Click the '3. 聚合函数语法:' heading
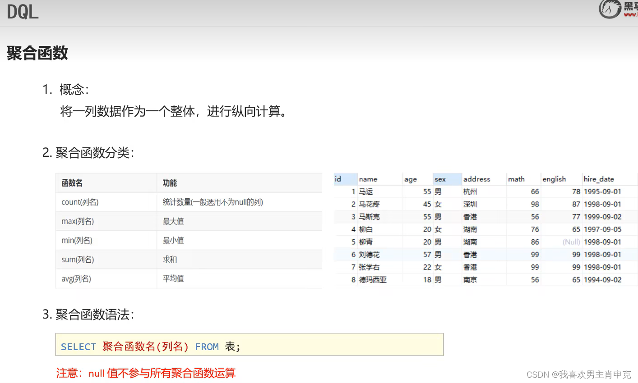The width and height of the screenshot is (638, 383). (x=88, y=314)
